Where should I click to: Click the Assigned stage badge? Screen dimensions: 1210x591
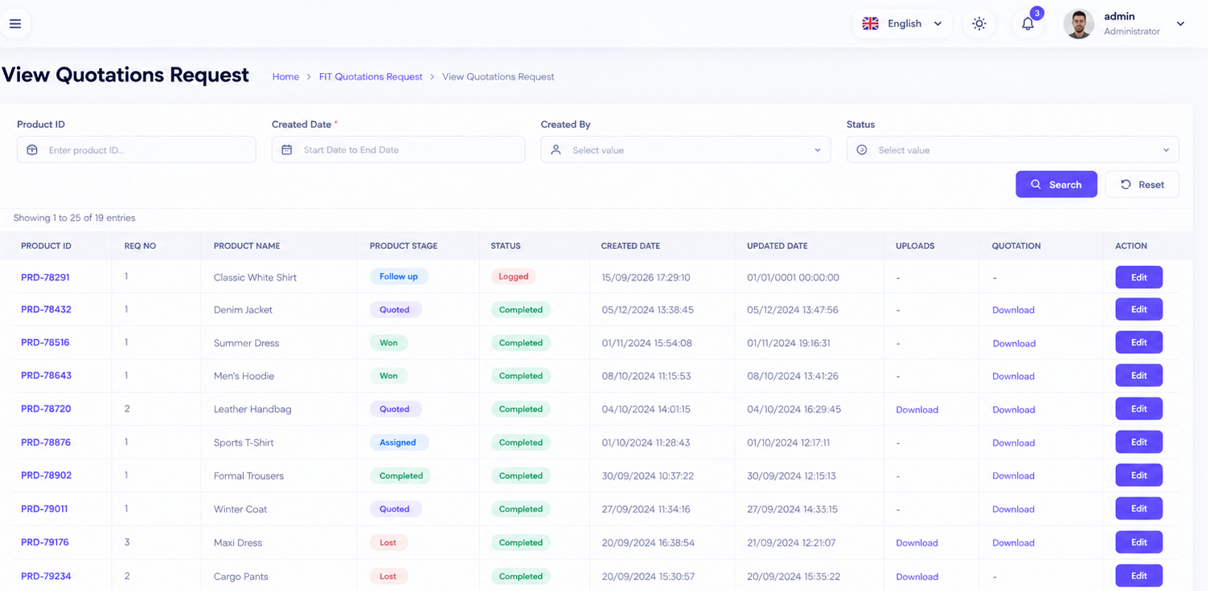point(398,442)
